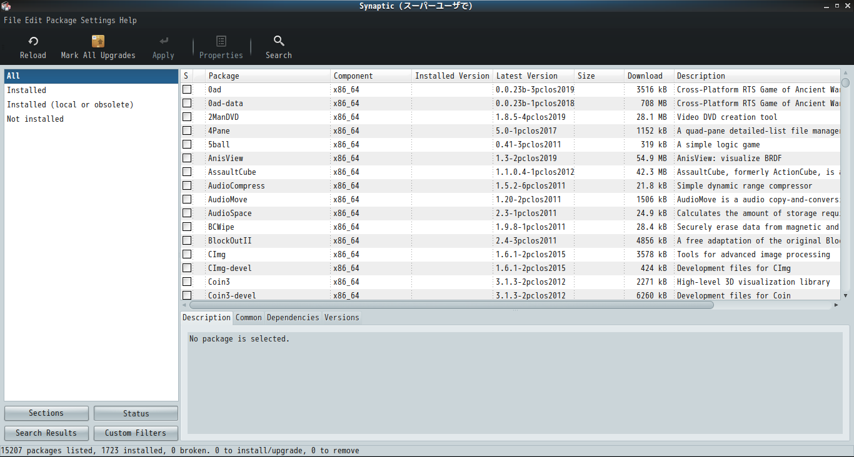The width and height of the screenshot is (854, 457).
Task: Select the AudioSpace package name
Action: click(230, 213)
